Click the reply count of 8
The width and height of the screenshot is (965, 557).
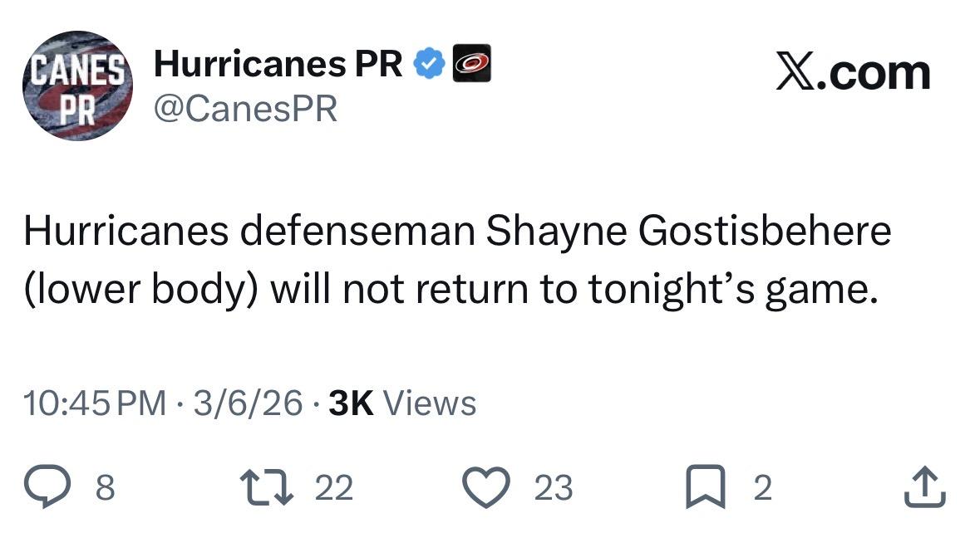tap(105, 488)
